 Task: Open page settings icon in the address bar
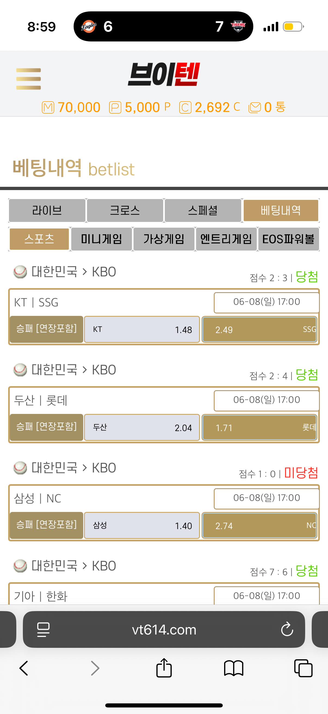tap(44, 630)
